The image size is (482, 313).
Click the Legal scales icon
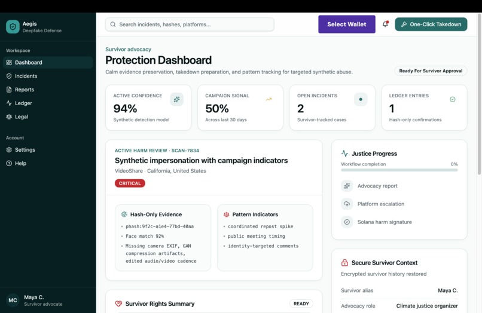9,116
